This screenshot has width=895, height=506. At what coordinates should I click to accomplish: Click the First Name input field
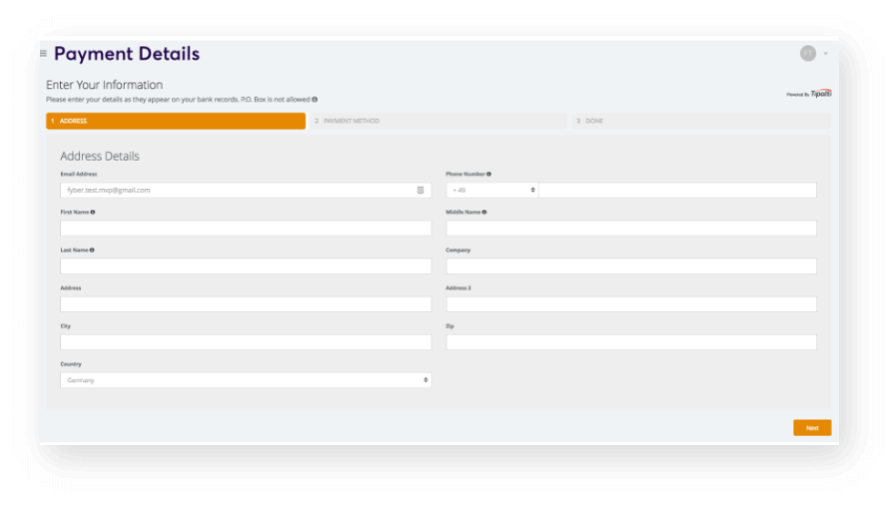(246, 229)
